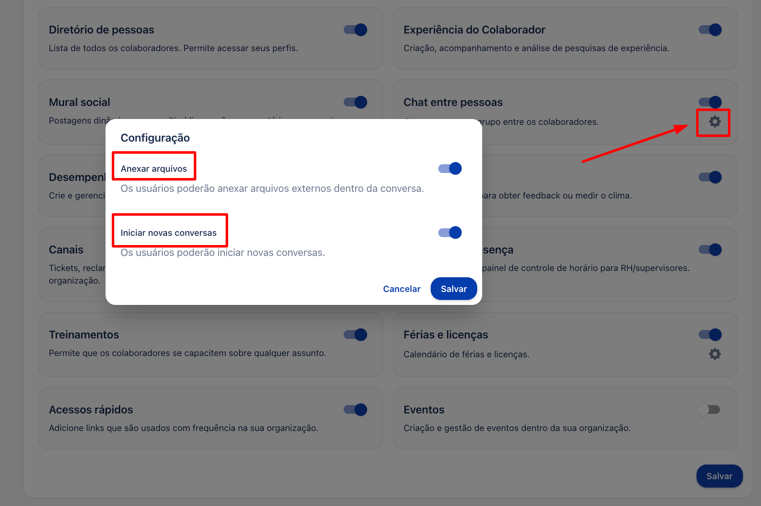Open Férias e licenças settings gear
761x506 pixels.
[715, 354]
